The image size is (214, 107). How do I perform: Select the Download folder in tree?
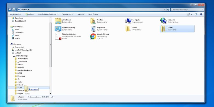(20, 76)
